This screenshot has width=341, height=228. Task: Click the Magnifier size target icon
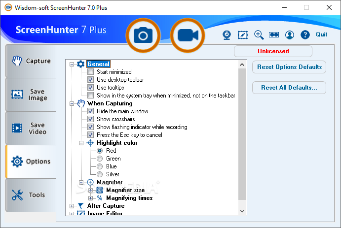100,190
